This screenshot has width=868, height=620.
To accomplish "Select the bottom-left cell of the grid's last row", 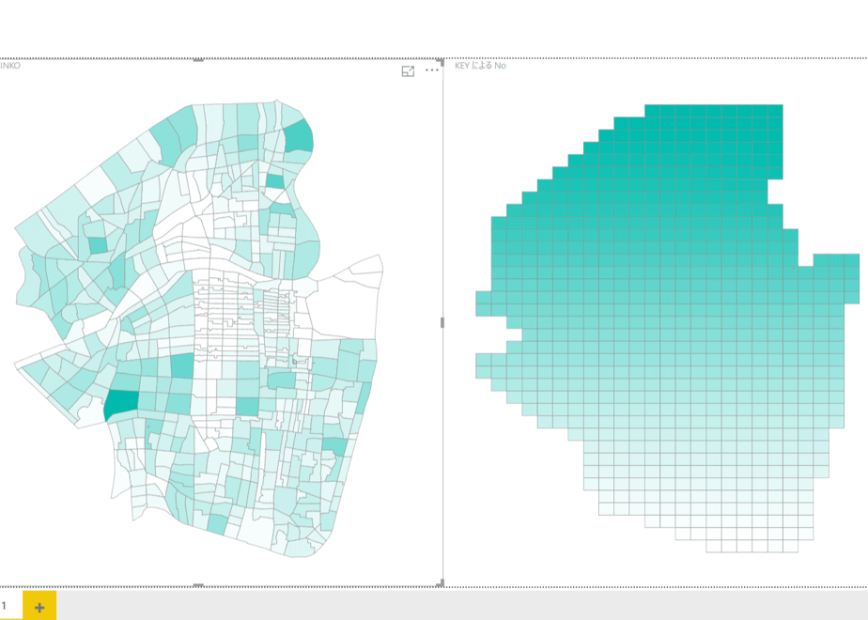I will click(714, 546).
